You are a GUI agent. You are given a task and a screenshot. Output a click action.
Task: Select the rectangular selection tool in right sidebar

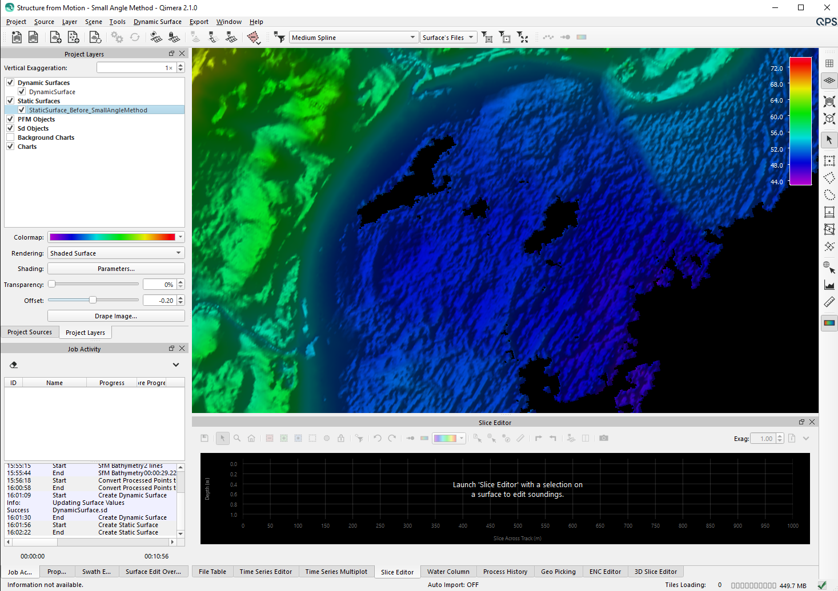tap(829, 161)
